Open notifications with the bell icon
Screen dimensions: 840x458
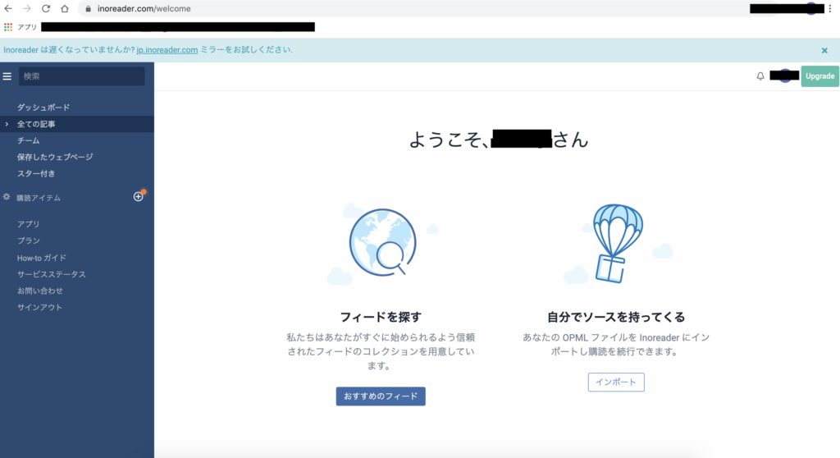pyautogui.click(x=760, y=76)
